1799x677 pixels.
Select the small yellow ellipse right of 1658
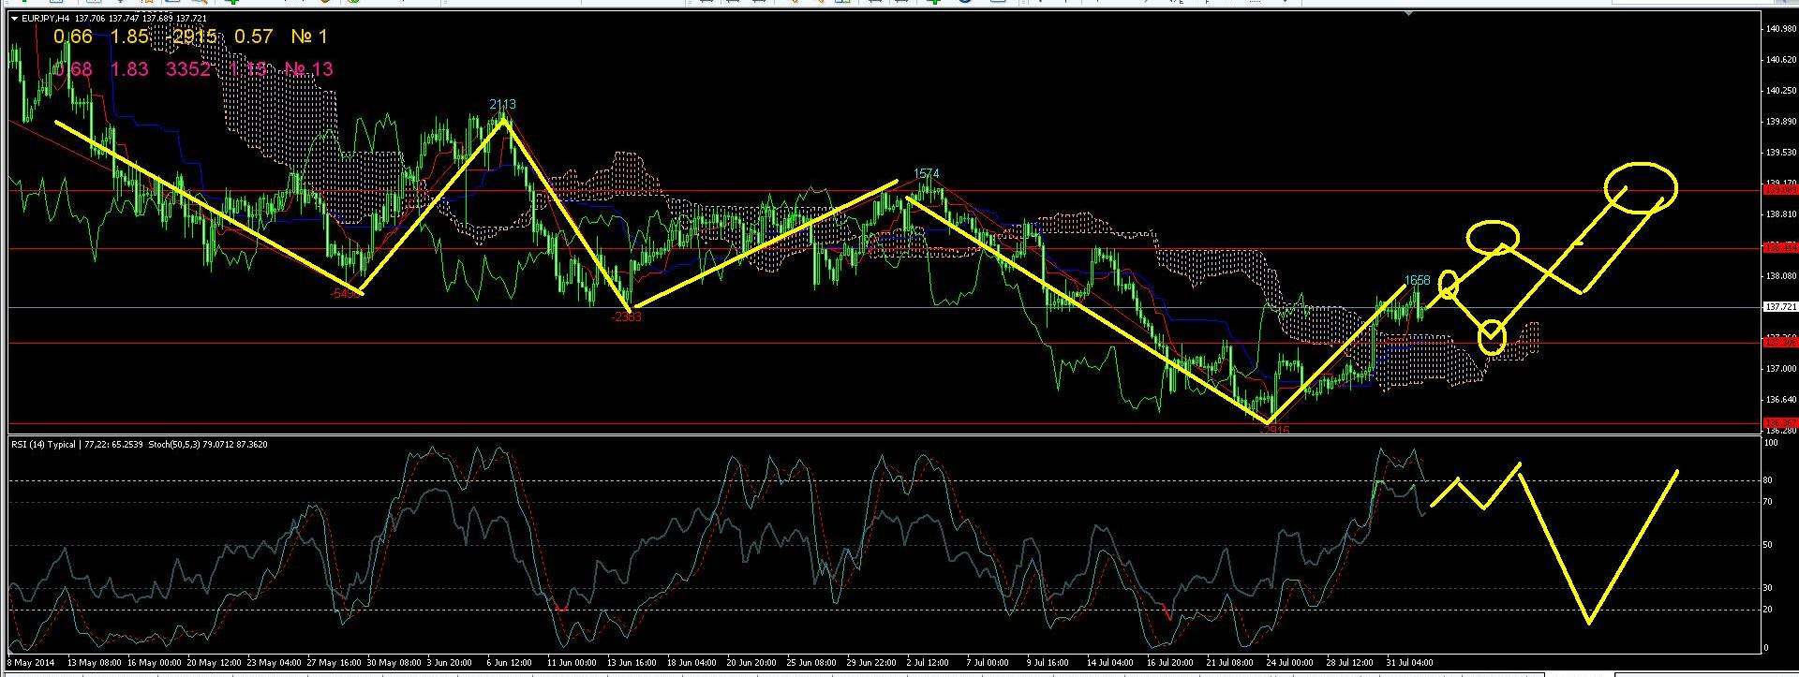1449,285
